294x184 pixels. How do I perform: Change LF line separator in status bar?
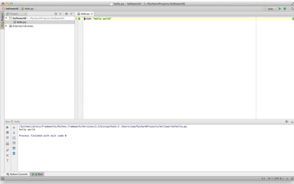[270, 178]
